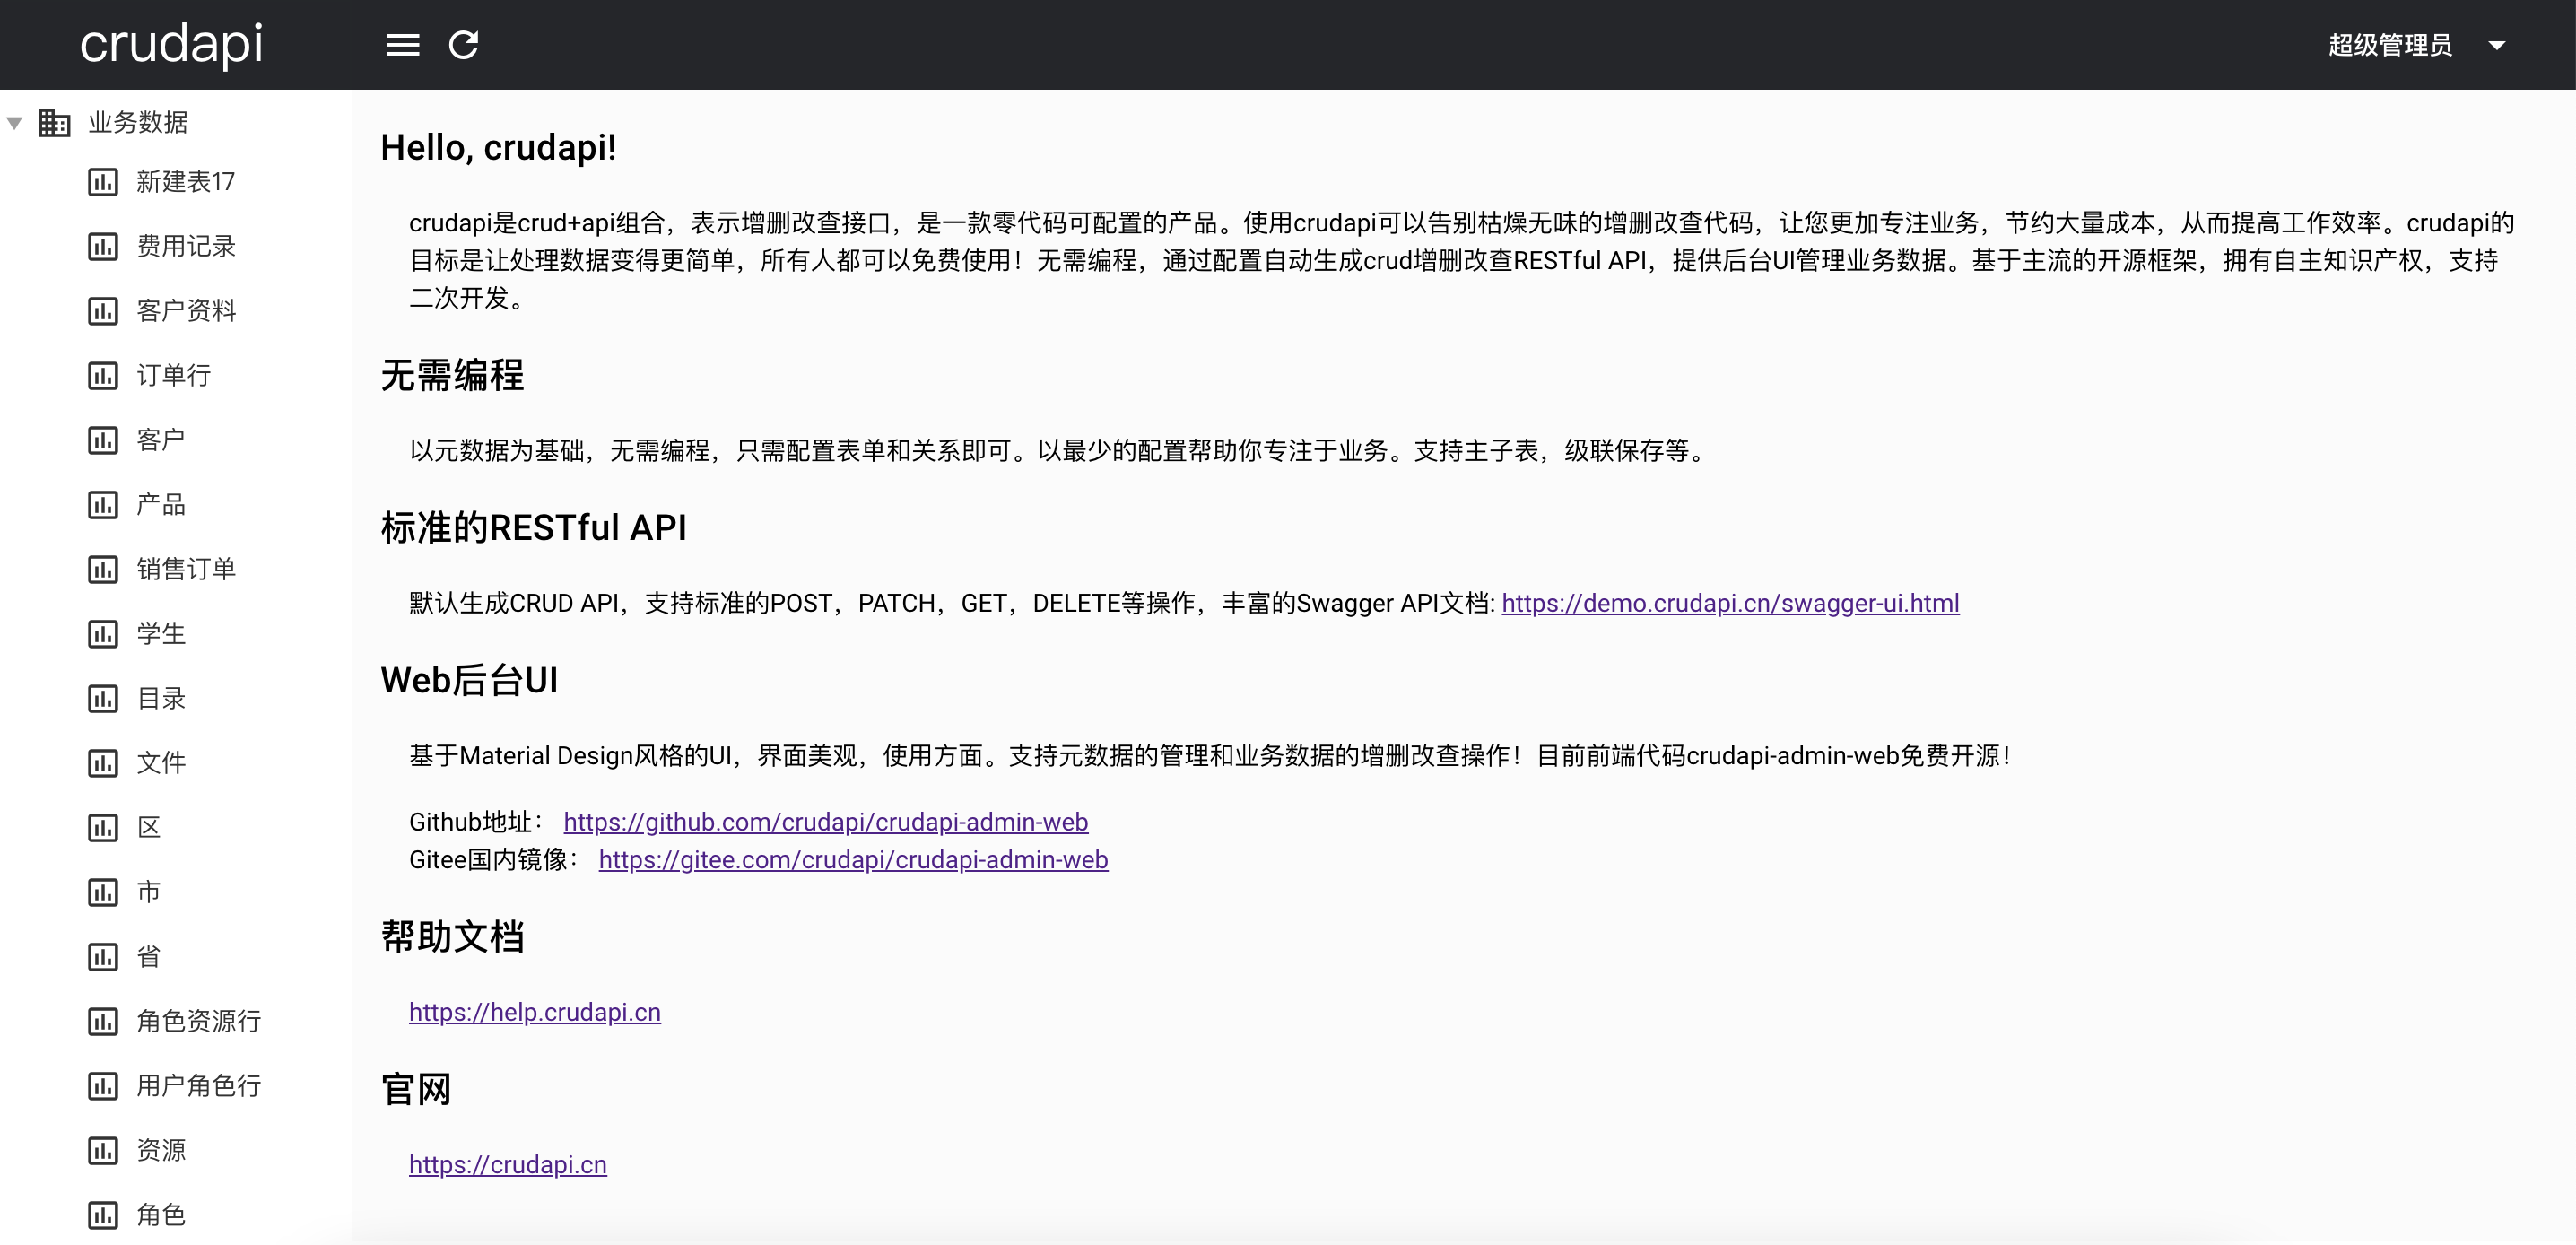Open the Github crudapi-admin-web link
This screenshot has width=2576, height=1245.
[825, 822]
